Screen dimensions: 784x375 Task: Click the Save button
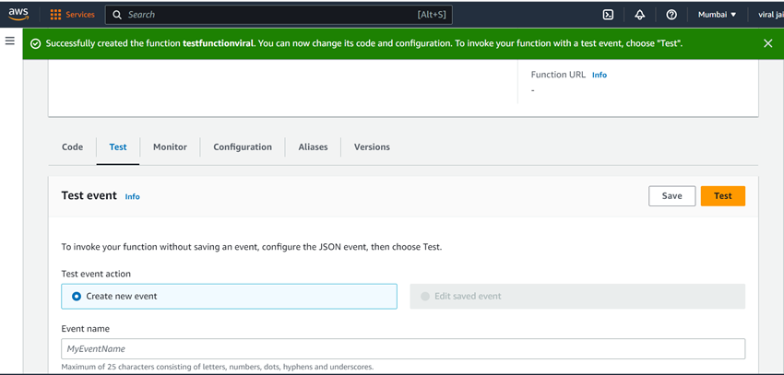pos(672,196)
